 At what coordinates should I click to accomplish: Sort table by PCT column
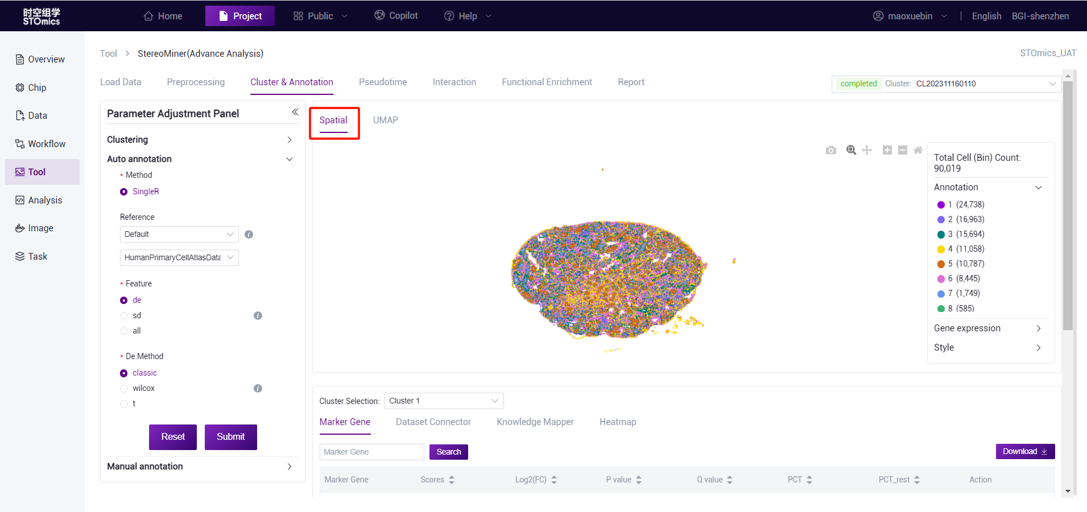809,480
